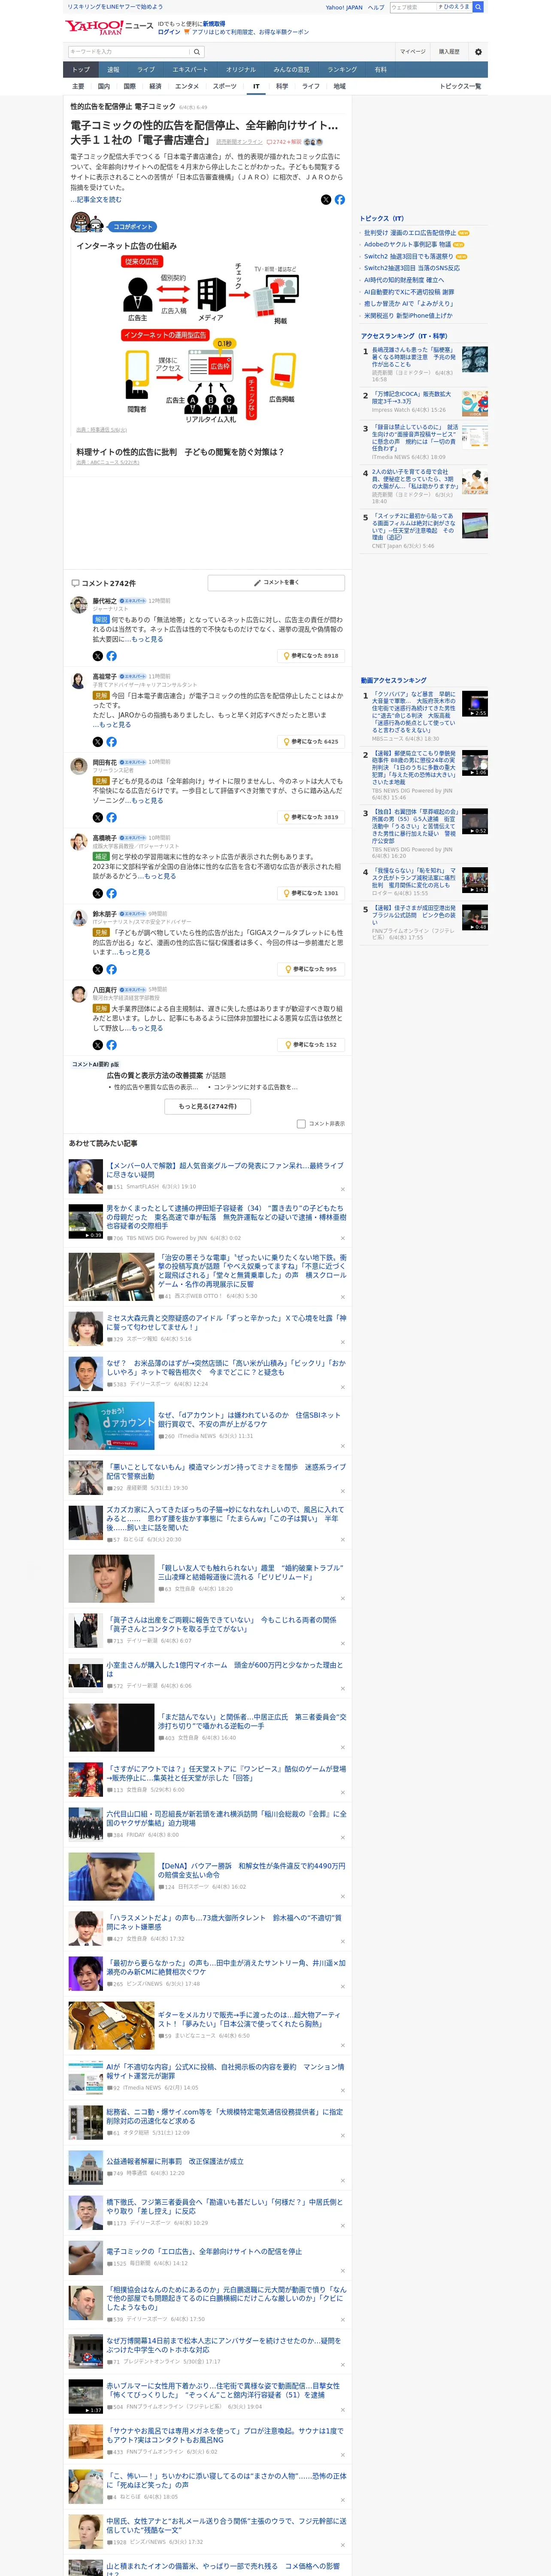This screenshot has height=2576, width=551.
Task: Play the first 動画アクセスランキング video thumbnail
Action: (475, 704)
